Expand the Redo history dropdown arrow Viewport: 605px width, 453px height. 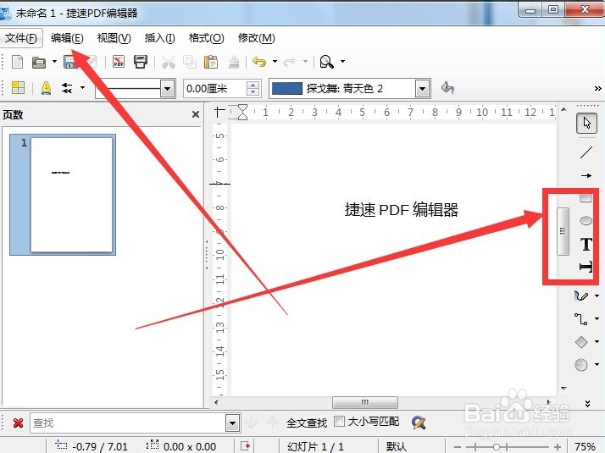tap(305, 62)
